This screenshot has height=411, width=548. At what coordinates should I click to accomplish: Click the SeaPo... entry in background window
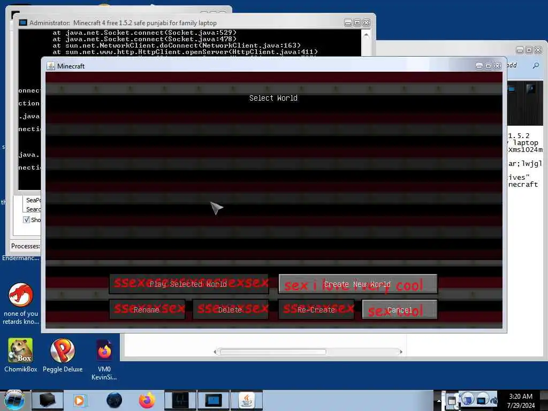(x=34, y=200)
